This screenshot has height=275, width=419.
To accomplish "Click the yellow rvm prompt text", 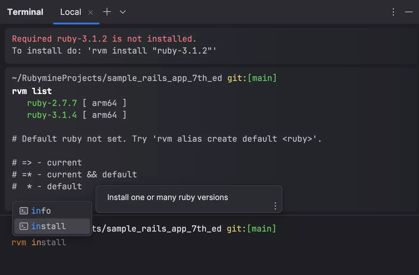I will coord(19,242).
